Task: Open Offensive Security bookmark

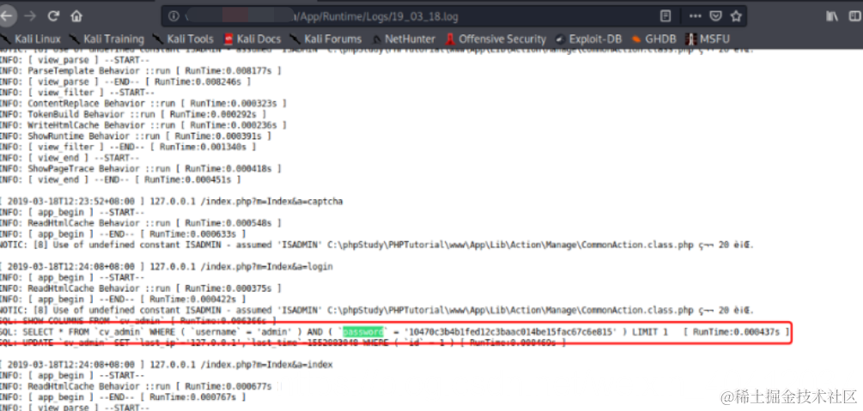Action: pyautogui.click(x=495, y=39)
